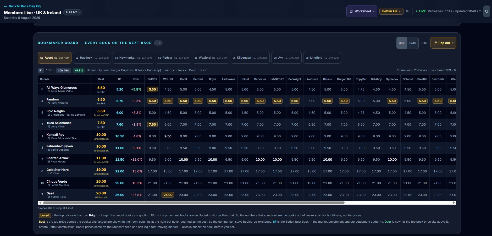
Task: Click the BestOdds column header
Action: point(438,79)
